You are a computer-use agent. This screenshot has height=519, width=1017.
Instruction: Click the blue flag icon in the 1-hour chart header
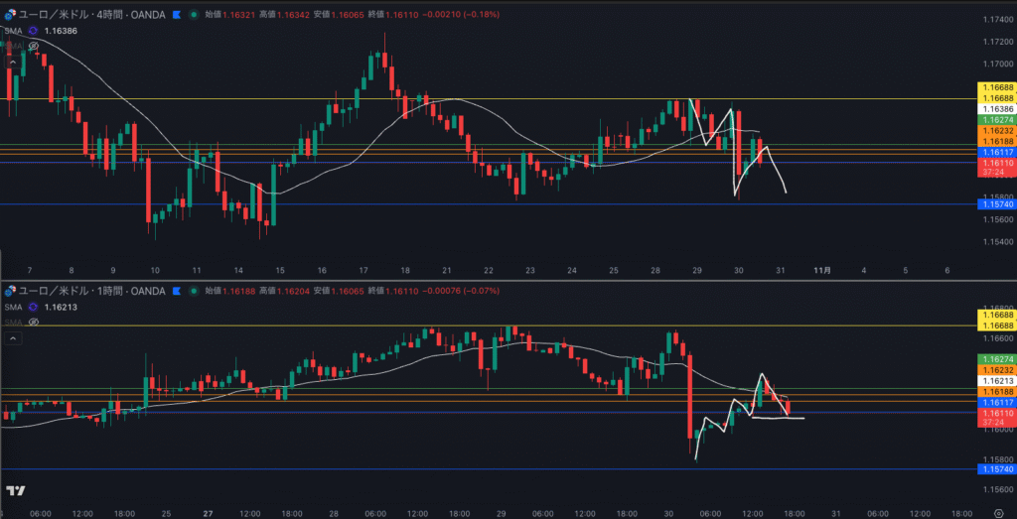[176, 291]
